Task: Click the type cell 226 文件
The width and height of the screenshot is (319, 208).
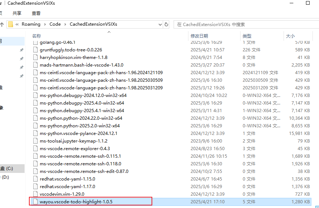Action: point(251,50)
